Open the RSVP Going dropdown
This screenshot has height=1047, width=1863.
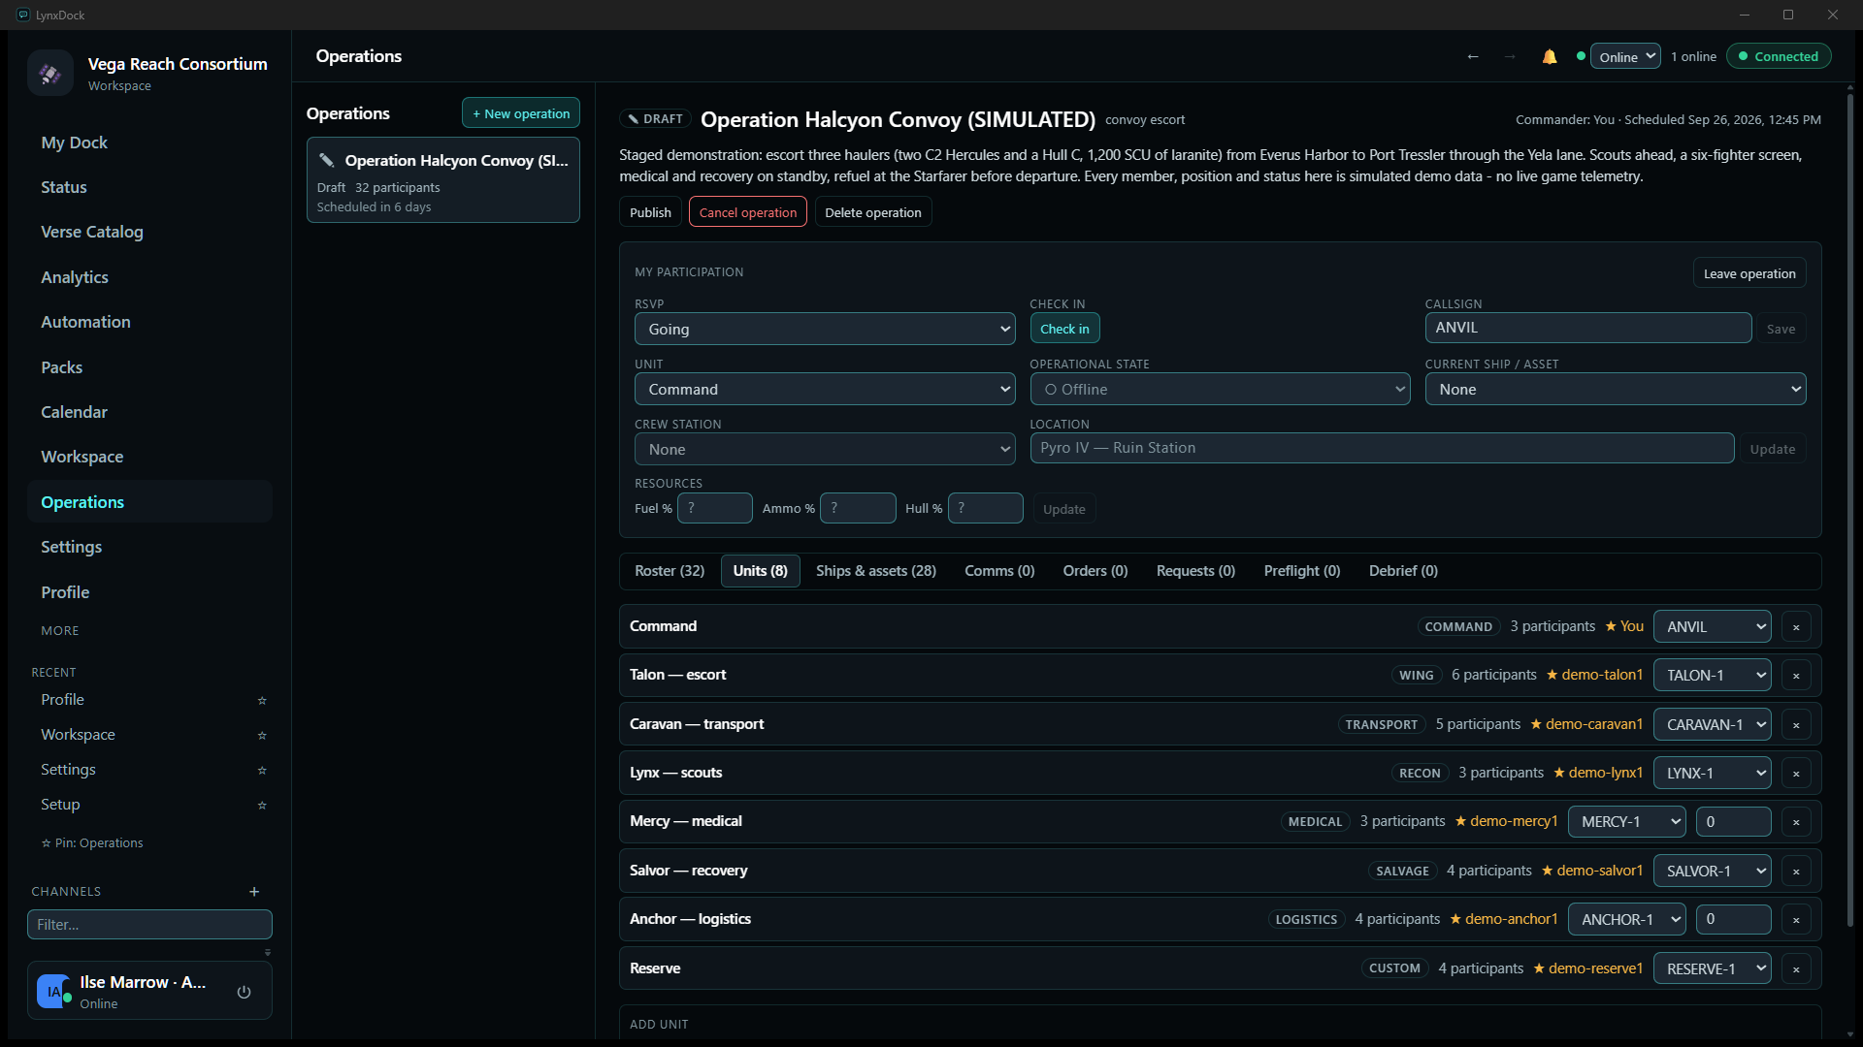825,330
